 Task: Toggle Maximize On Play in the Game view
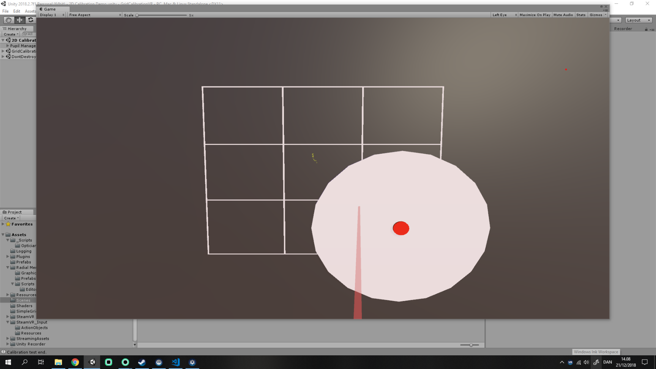(x=535, y=15)
